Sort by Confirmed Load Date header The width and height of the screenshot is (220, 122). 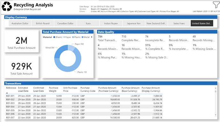point(39,89)
